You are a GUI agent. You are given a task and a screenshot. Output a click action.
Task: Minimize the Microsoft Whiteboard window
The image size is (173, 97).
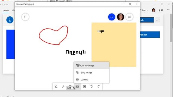123,4
